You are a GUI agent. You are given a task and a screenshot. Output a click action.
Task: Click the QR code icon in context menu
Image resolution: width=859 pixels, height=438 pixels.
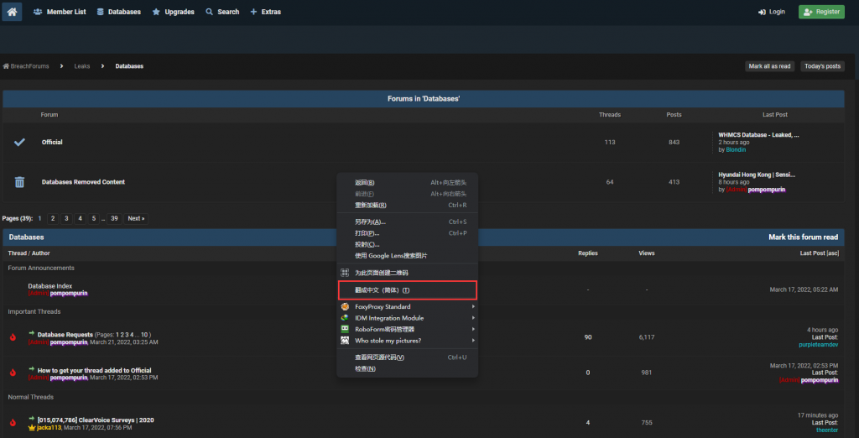click(x=345, y=273)
